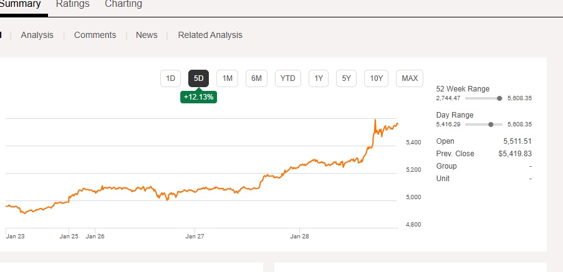Switch chart to 10Y range
Screen dimensions: 563x272
tap(377, 78)
